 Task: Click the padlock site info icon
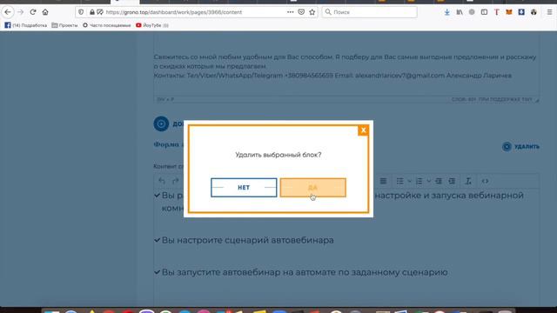[x=92, y=12]
